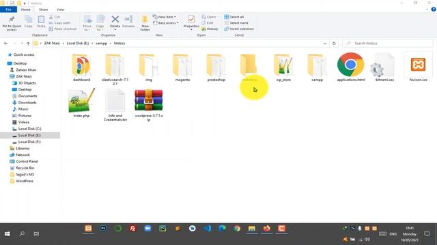The height and width of the screenshot is (245, 437).
Task: Open Photoshop from the taskbar
Action: click(x=103, y=229)
